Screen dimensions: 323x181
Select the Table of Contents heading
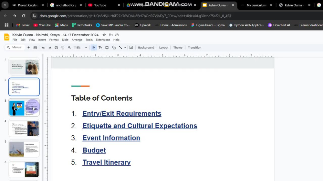pos(102,98)
